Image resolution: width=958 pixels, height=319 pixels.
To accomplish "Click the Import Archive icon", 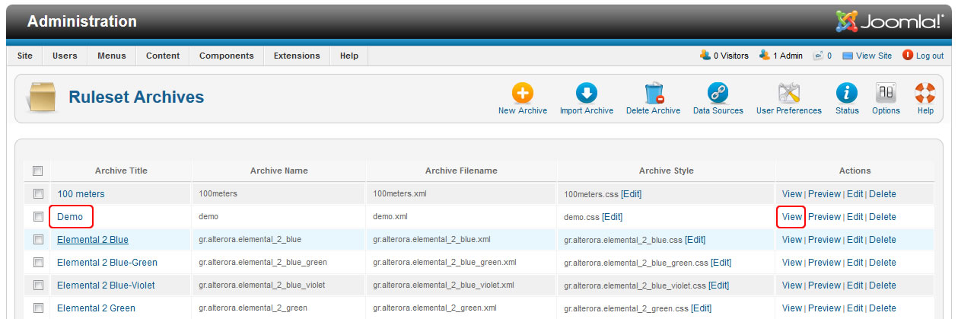I will coord(586,94).
